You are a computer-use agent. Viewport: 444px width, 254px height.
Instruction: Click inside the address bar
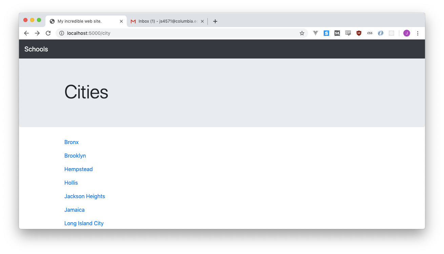(136, 33)
